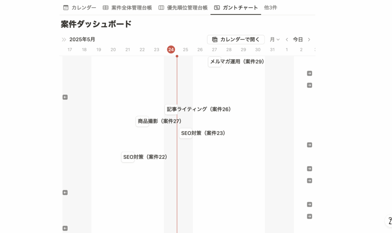This screenshot has width=392, height=233.
Task: Select the 商品撮影（案件27）timeline entry
Action: click(159, 121)
